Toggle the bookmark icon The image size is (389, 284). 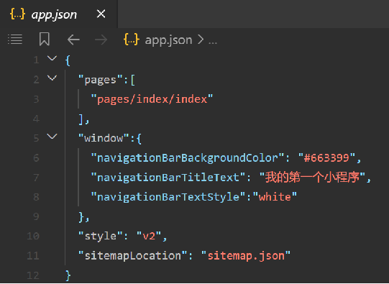[45, 40]
